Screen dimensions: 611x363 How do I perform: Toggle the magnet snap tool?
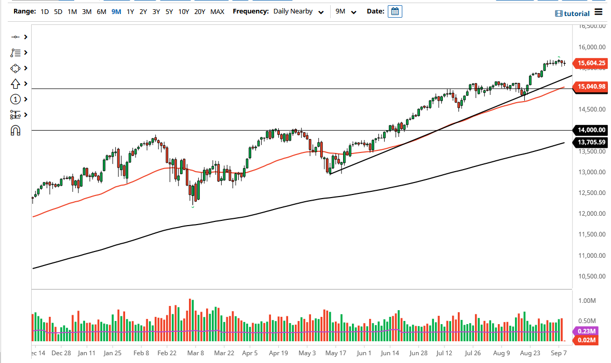[16, 130]
